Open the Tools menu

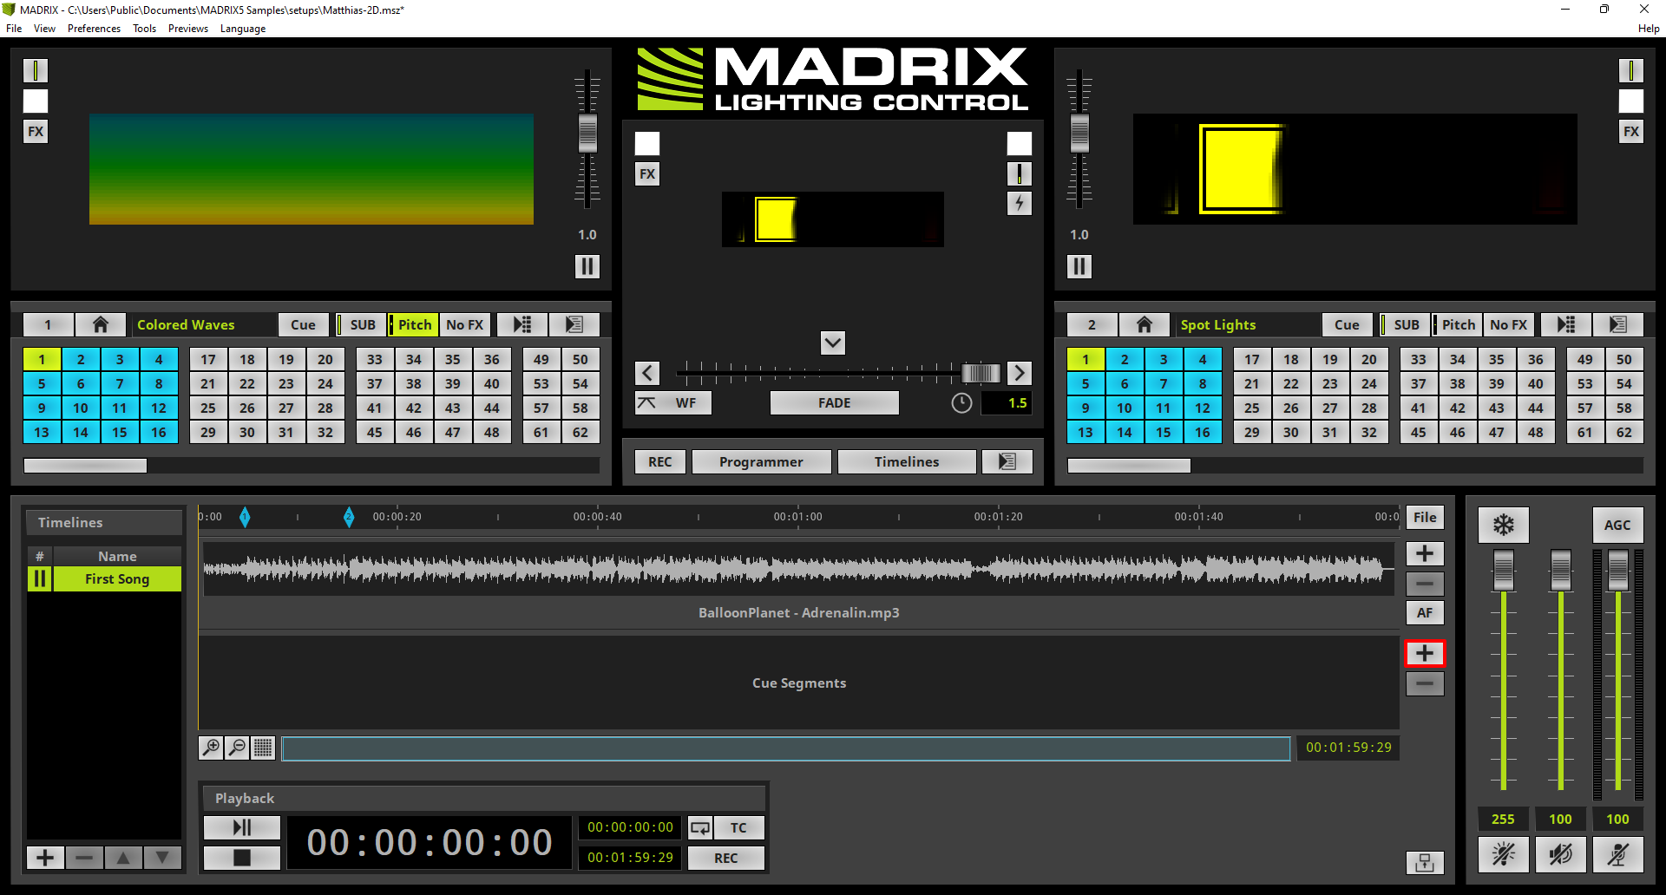tap(144, 29)
